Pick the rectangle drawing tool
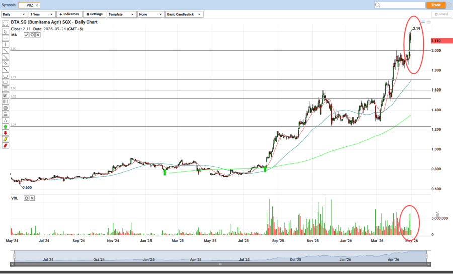 5,82
